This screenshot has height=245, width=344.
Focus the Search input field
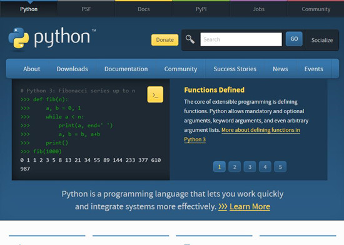click(241, 39)
